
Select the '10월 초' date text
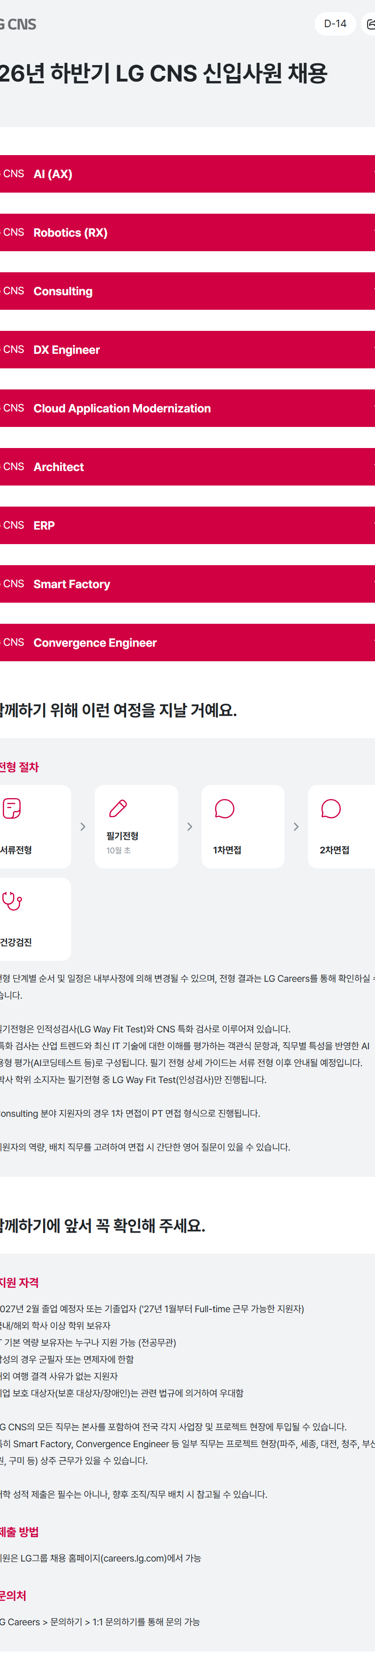tap(119, 851)
